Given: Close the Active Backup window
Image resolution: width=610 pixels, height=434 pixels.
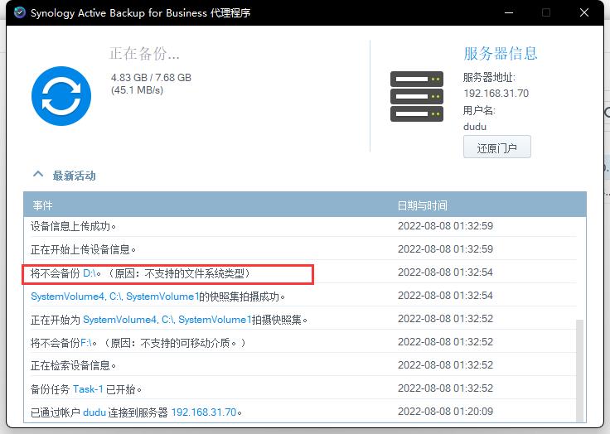Looking at the screenshot, I should click(584, 12).
